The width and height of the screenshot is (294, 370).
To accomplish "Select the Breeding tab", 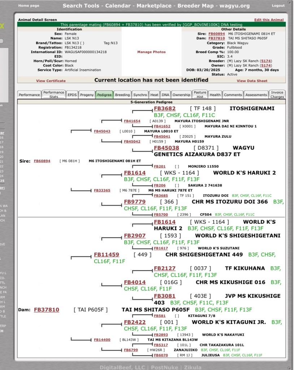I will (x=122, y=95).
